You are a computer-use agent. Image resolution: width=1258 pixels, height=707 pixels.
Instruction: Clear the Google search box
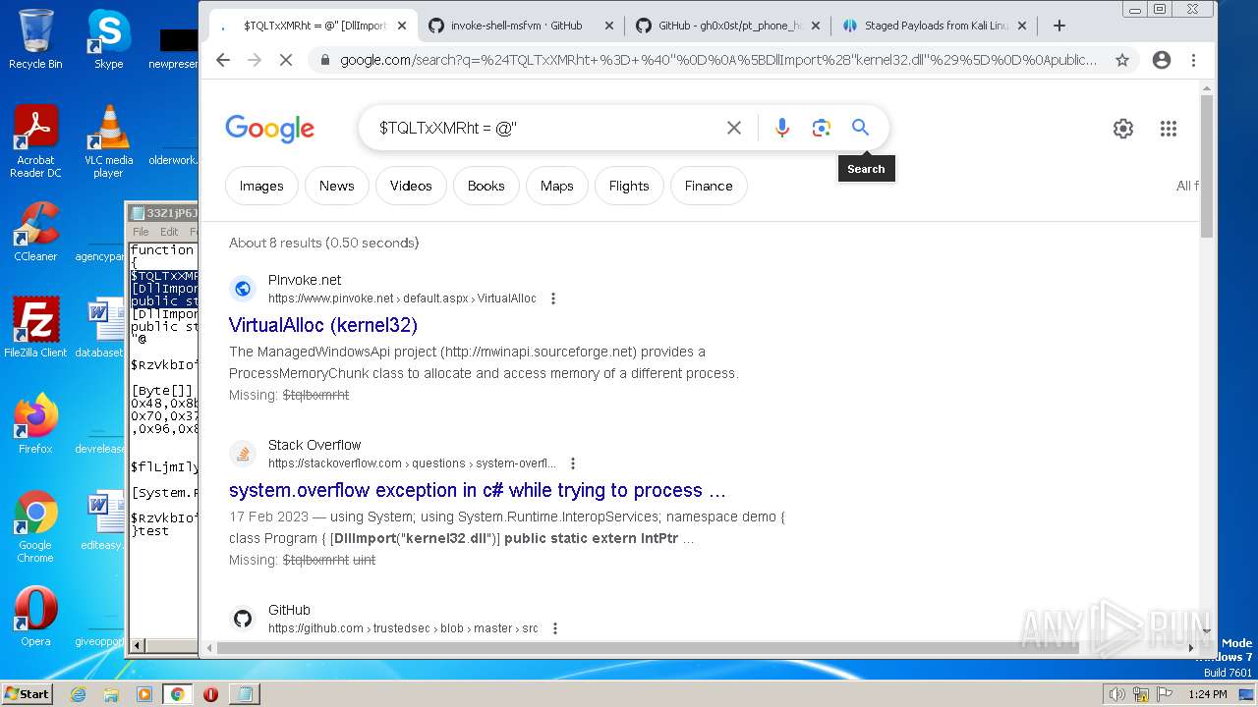(734, 128)
